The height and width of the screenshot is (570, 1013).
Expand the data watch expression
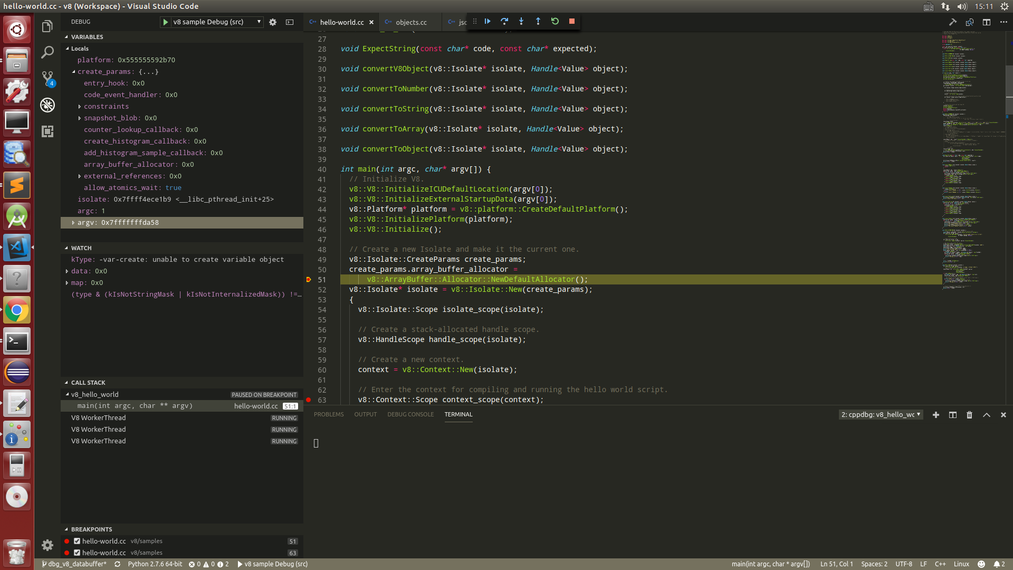(67, 271)
